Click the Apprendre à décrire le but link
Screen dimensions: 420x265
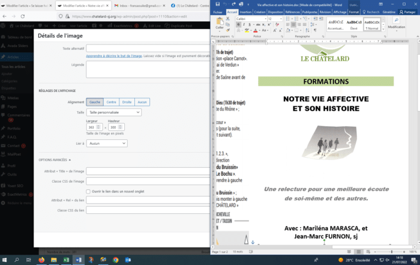point(114,56)
